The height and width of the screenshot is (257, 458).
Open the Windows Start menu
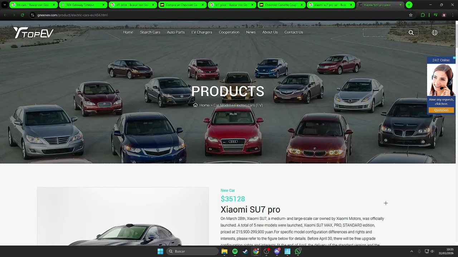click(160, 251)
